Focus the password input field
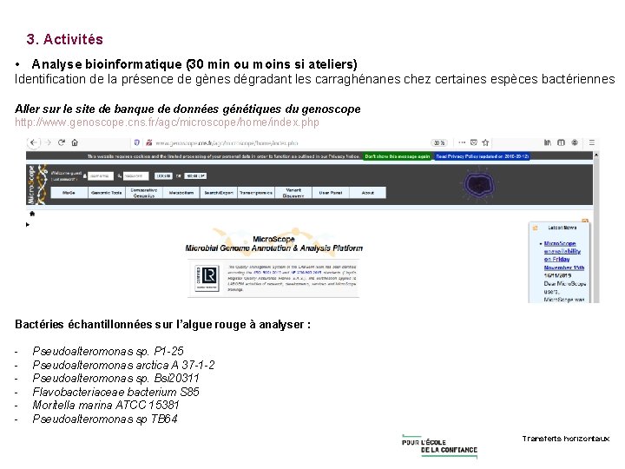 (x=135, y=175)
